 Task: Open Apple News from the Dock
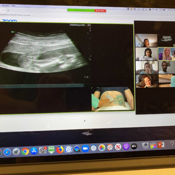coord(118,147)
